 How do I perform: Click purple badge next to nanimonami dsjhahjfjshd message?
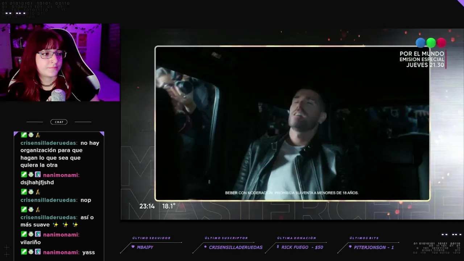tap(38, 174)
